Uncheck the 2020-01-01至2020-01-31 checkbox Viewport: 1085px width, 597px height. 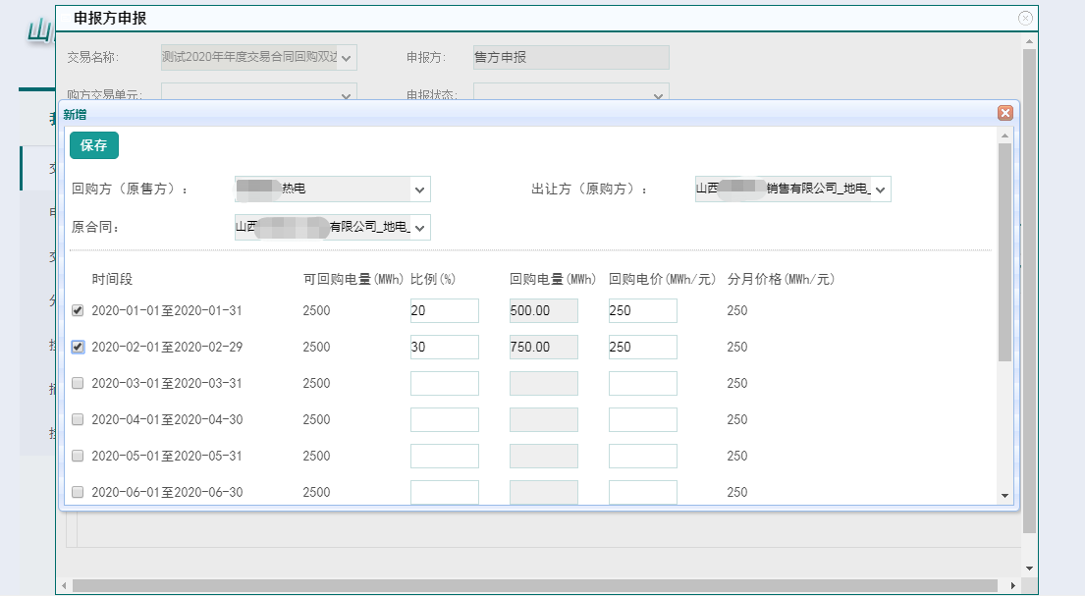79,310
